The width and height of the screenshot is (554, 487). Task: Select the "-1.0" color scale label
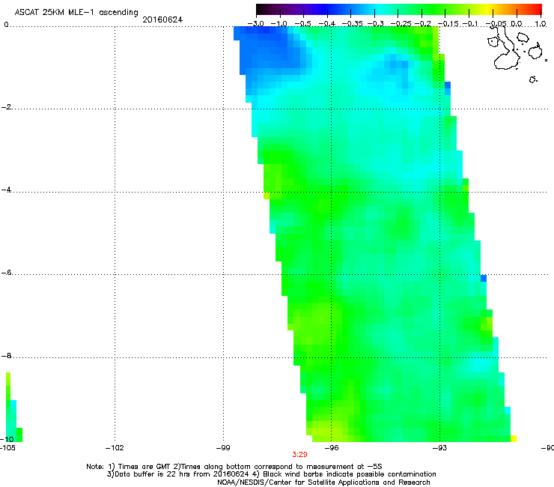(279, 24)
